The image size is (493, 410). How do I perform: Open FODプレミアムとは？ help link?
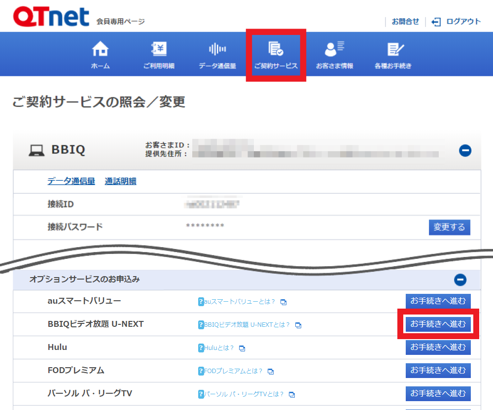(233, 371)
